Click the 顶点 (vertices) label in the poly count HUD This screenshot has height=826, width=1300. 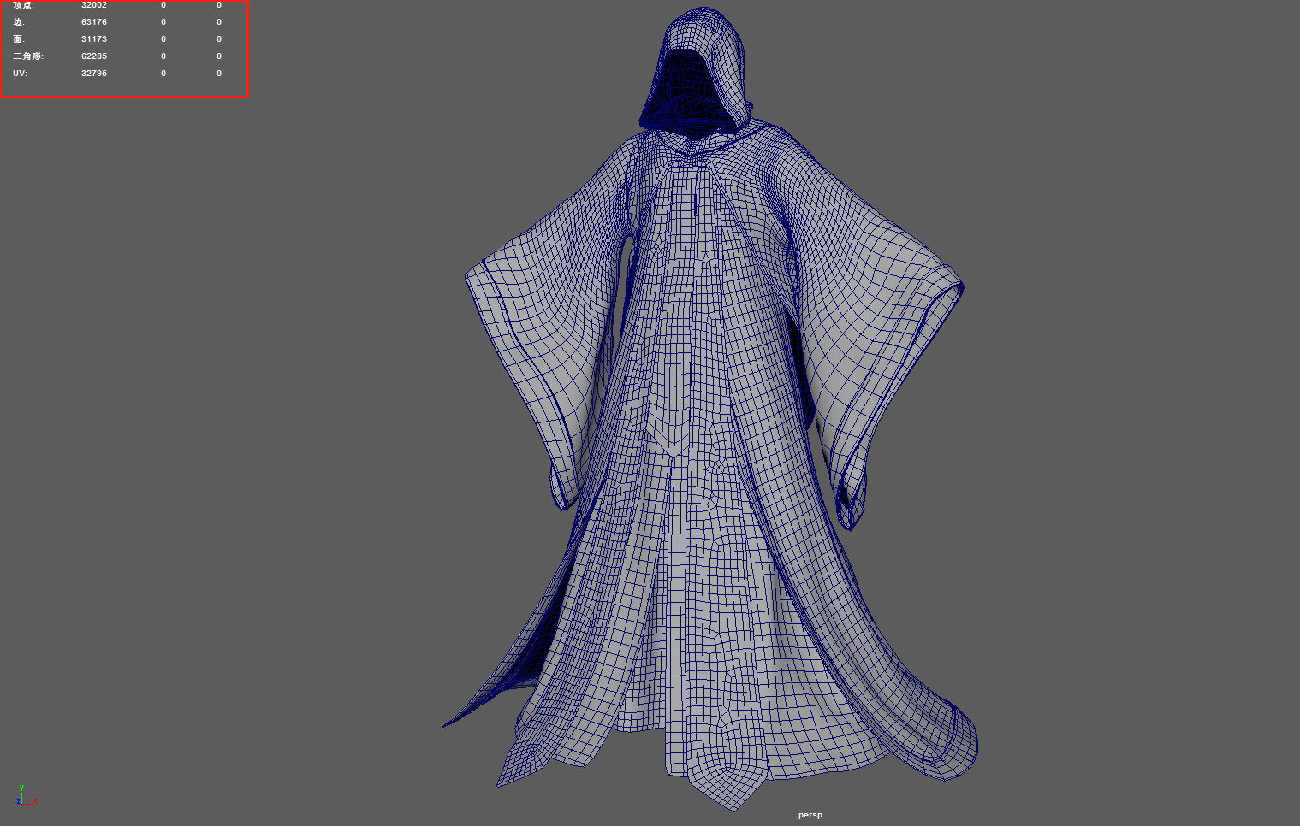23,5
